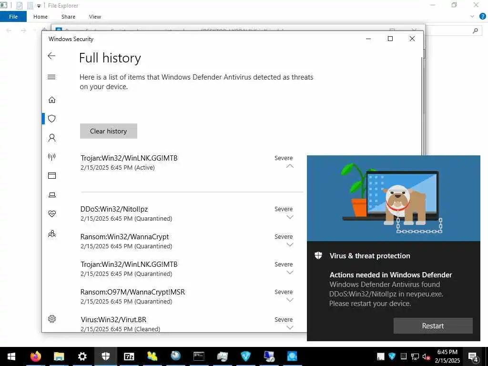Open blue shield app on taskbar
Screen dimensions: 488x366
(x=245, y=356)
